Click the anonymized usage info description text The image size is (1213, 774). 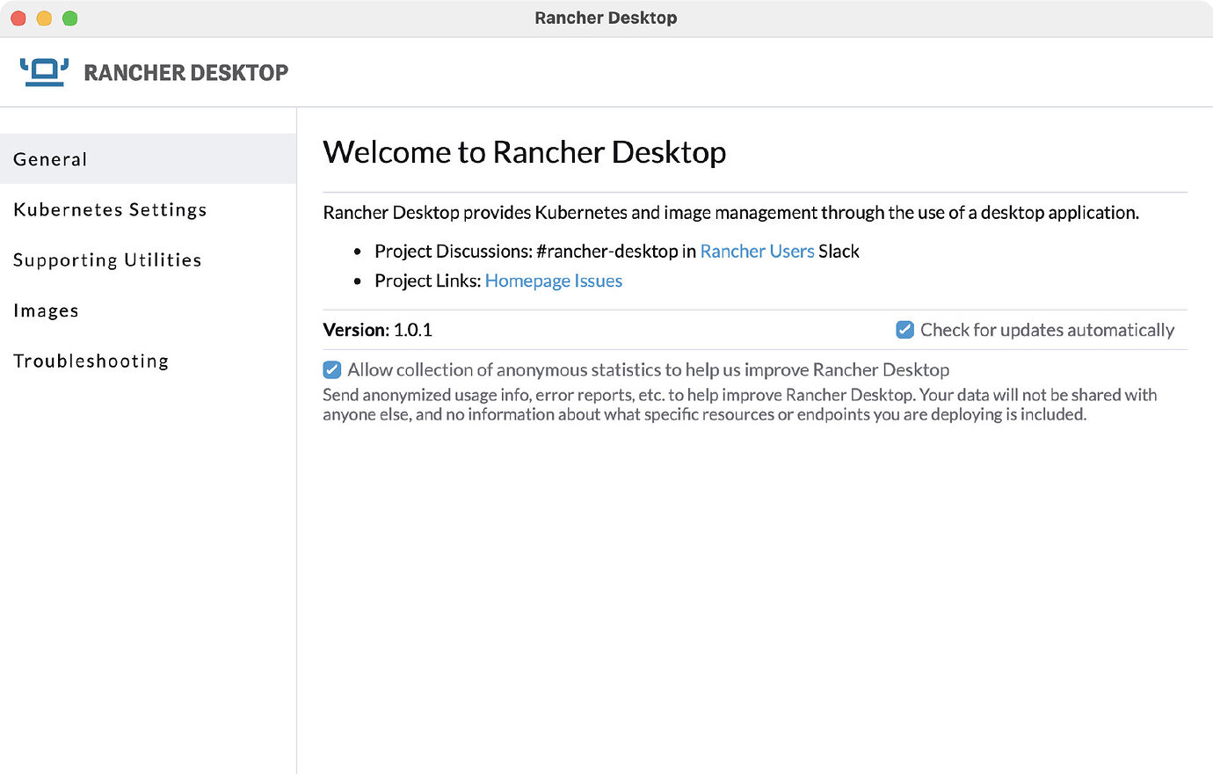(x=738, y=404)
